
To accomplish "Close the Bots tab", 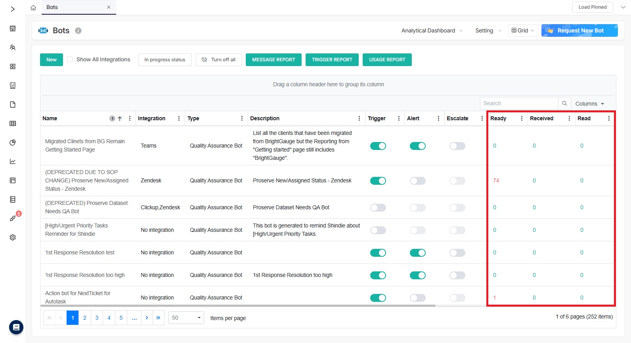I will click(109, 7).
